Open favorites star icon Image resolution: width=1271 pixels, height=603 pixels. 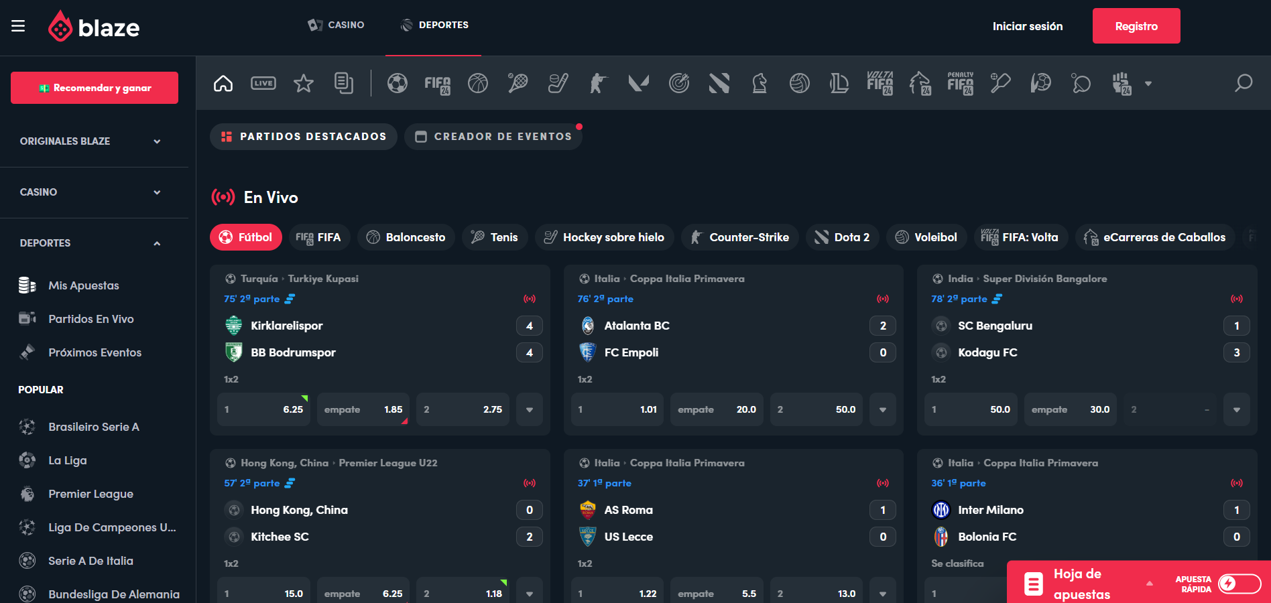coord(304,83)
